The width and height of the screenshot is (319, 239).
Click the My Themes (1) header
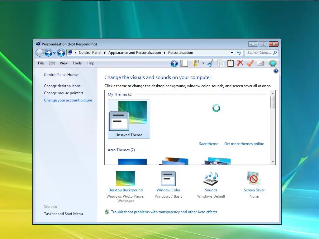click(120, 94)
